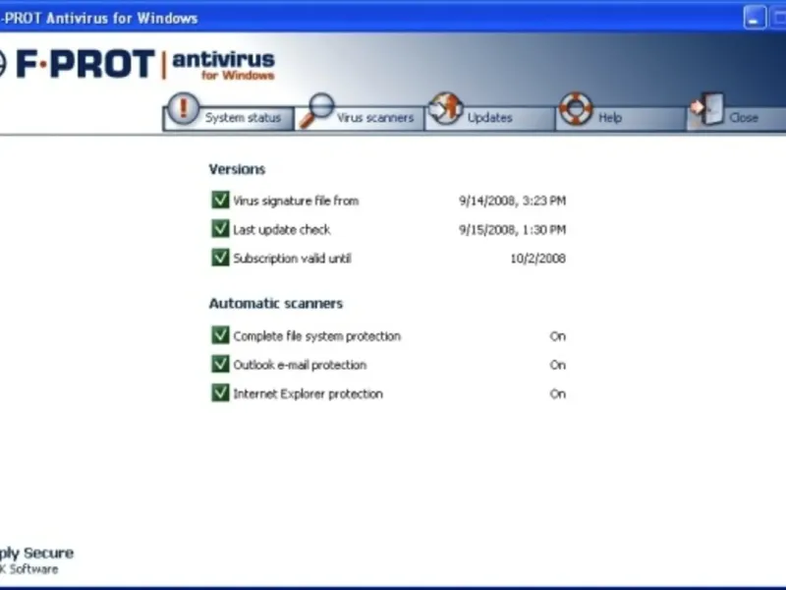Click the Complete file system protection checkmark
Image resolution: width=786 pixels, height=590 pixels.
(x=220, y=335)
